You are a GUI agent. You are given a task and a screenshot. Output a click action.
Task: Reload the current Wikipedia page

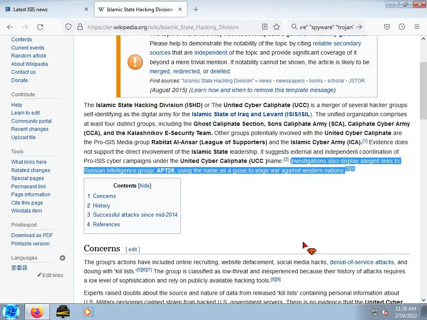tap(40, 27)
